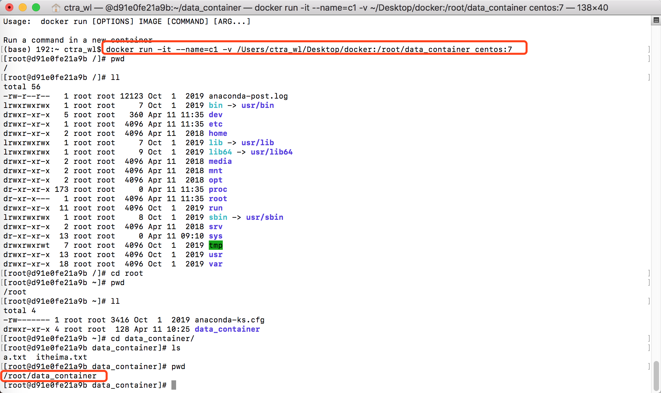661x393 pixels.
Task: Click the '[OPTIONS]' text in usage line
Action: [x=113, y=22]
